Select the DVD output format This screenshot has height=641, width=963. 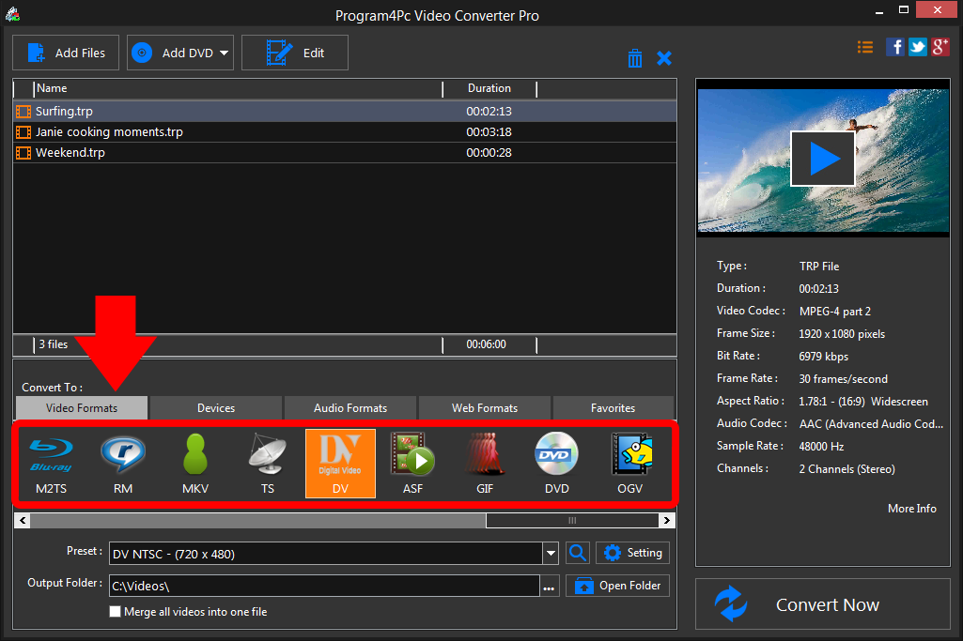pos(556,463)
